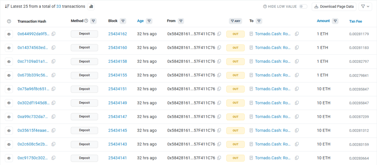This screenshot has width=377, height=165.
Task: Preview transaction 0x644992da9f5 with eye icon
Action: [x=9, y=34]
